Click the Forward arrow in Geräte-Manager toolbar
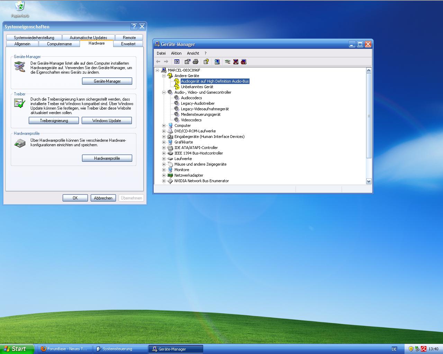 (x=166, y=62)
